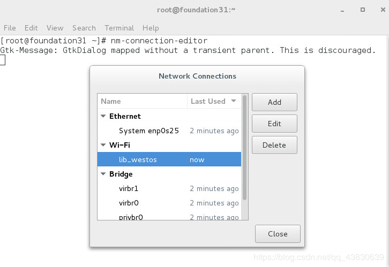Select the virbr0 bridge connection

[129, 203]
